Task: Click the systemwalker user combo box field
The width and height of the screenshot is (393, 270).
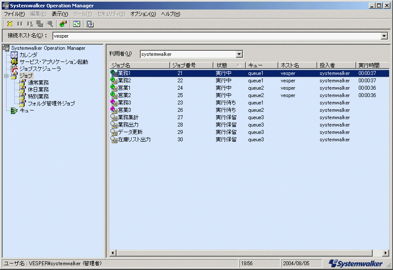Action: pos(188,54)
